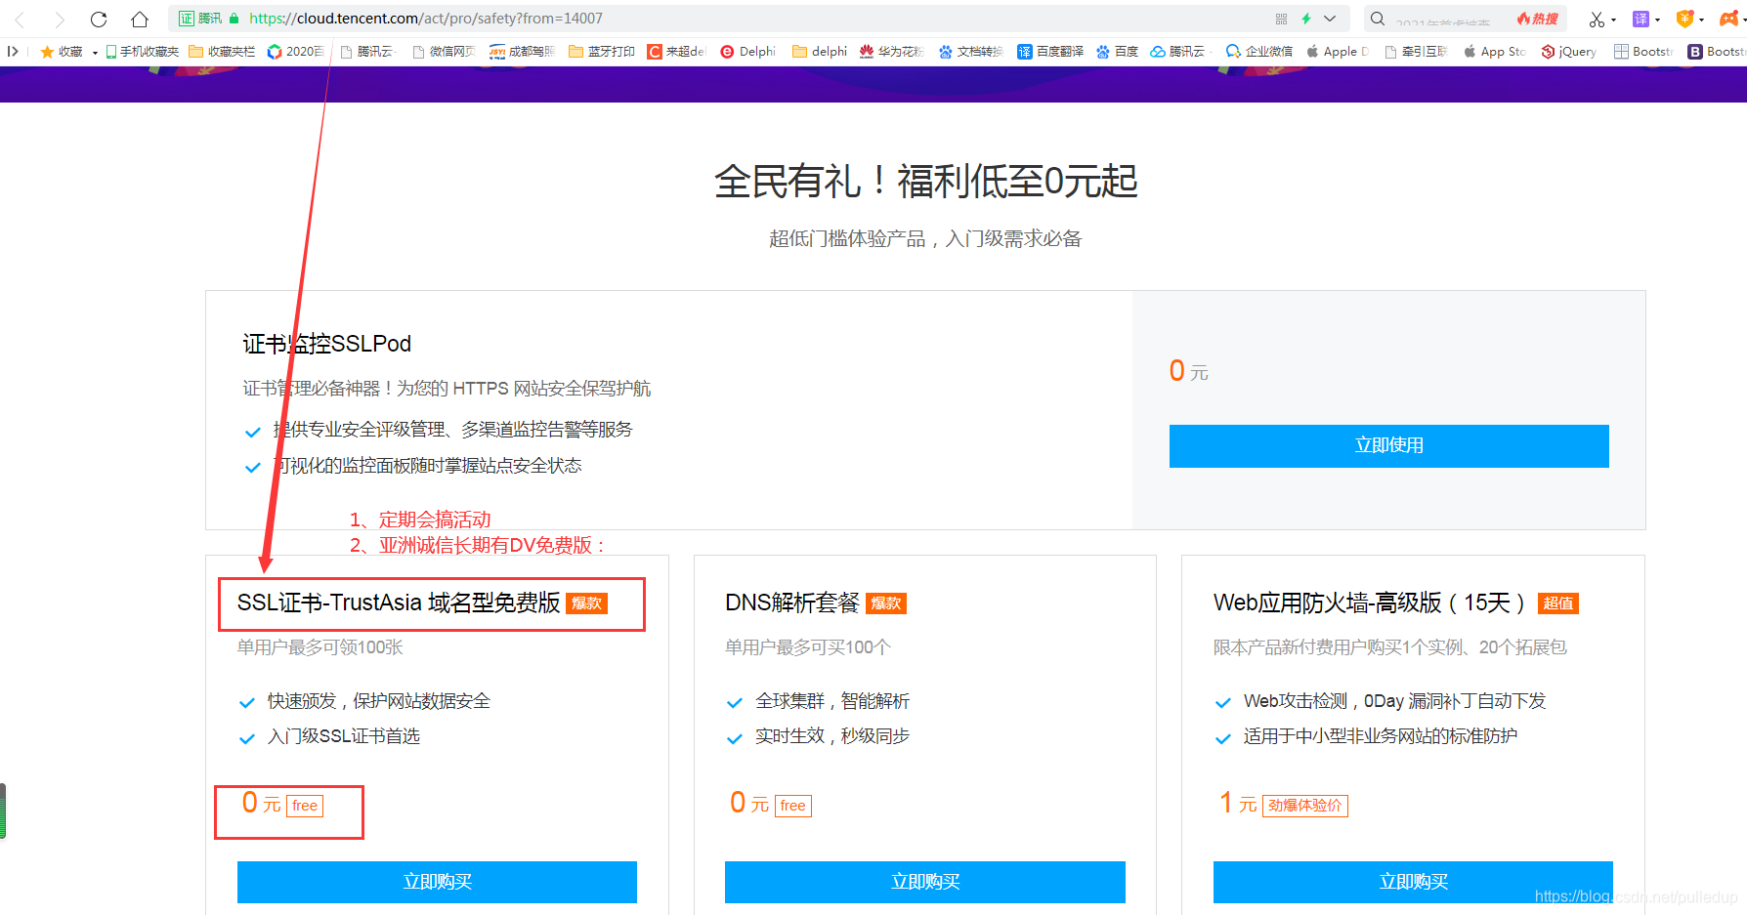The image size is (1747, 915).
Task: Toggle the bookmarks sidebar expand icon
Action: point(13,51)
